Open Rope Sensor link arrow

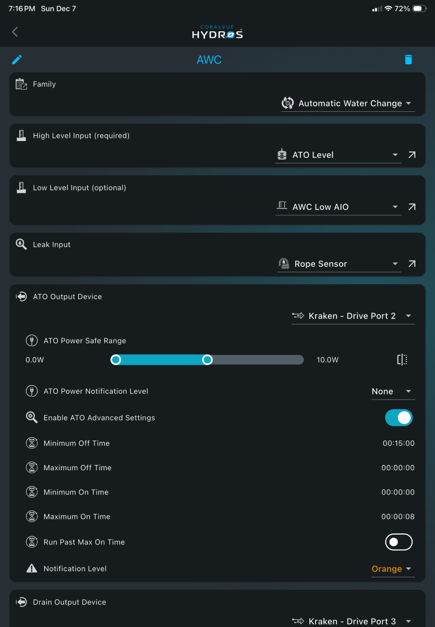pyautogui.click(x=412, y=264)
